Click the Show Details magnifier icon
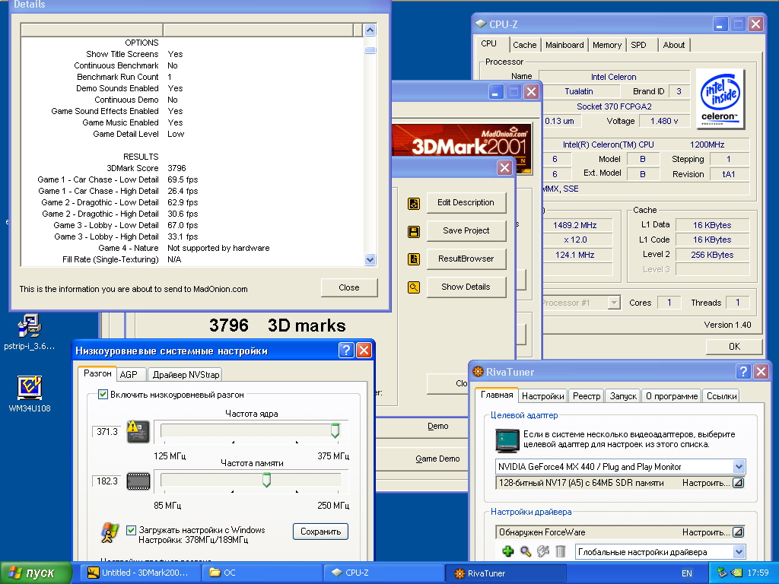Viewport: 779px width, 584px height. (x=413, y=287)
